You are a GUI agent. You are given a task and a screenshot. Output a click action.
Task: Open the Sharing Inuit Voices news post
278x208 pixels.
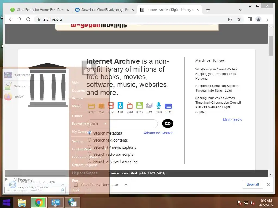(218, 105)
